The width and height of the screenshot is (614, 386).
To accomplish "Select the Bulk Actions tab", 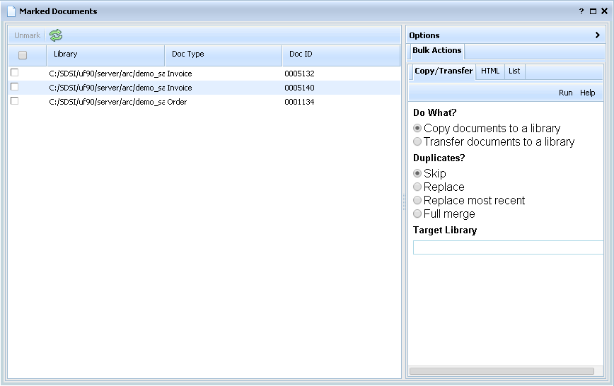I will (437, 51).
